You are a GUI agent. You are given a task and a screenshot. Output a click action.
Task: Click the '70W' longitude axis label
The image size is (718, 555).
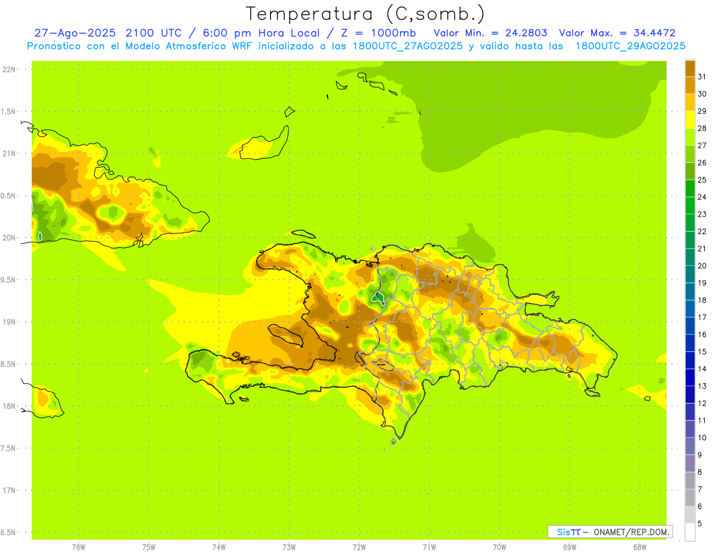pos(500,547)
